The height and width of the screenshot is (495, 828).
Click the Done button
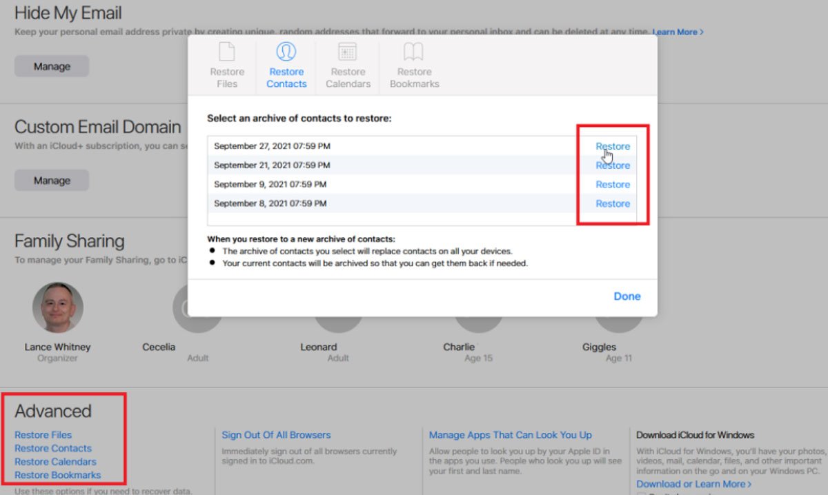[627, 296]
